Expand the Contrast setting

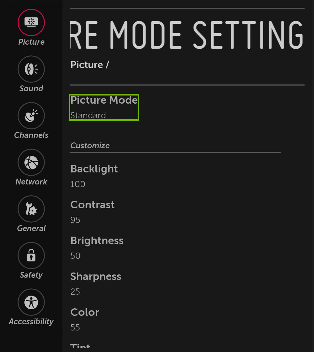tap(92, 205)
